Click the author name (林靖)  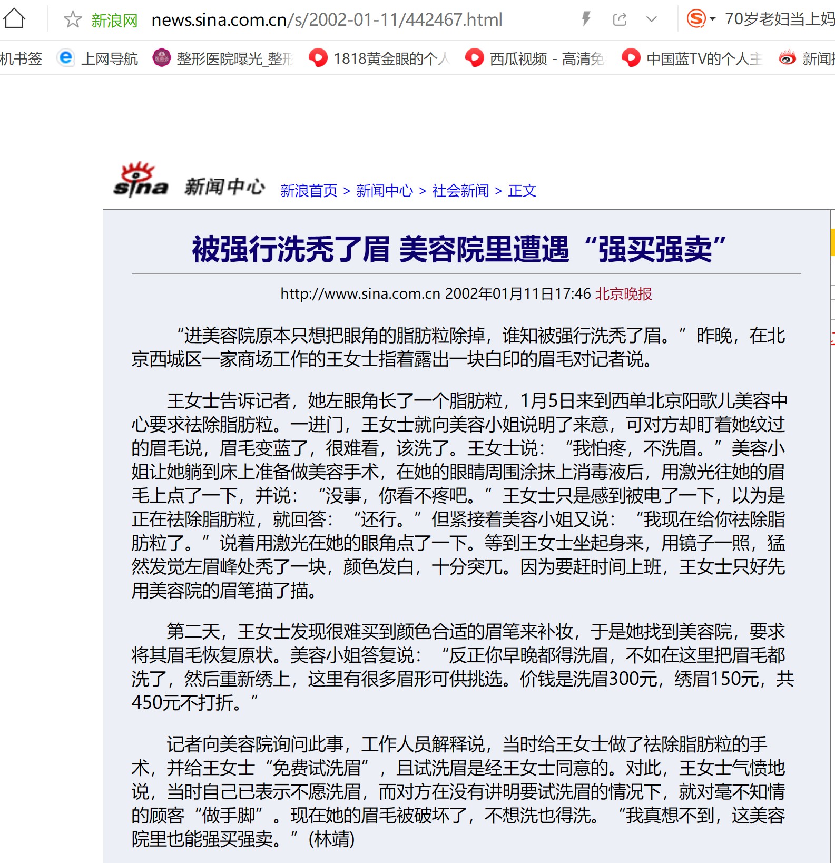click(x=331, y=839)
